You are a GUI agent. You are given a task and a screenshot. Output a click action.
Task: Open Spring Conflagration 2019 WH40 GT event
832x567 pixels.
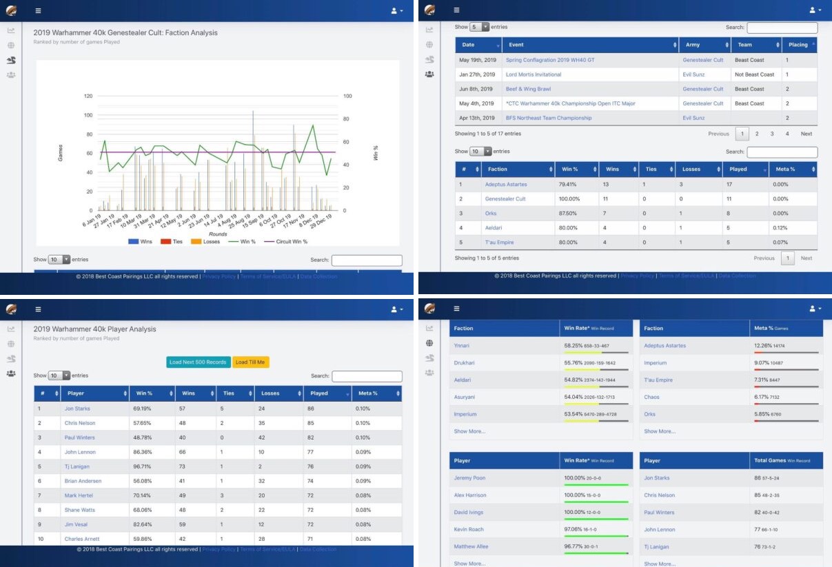550,60
